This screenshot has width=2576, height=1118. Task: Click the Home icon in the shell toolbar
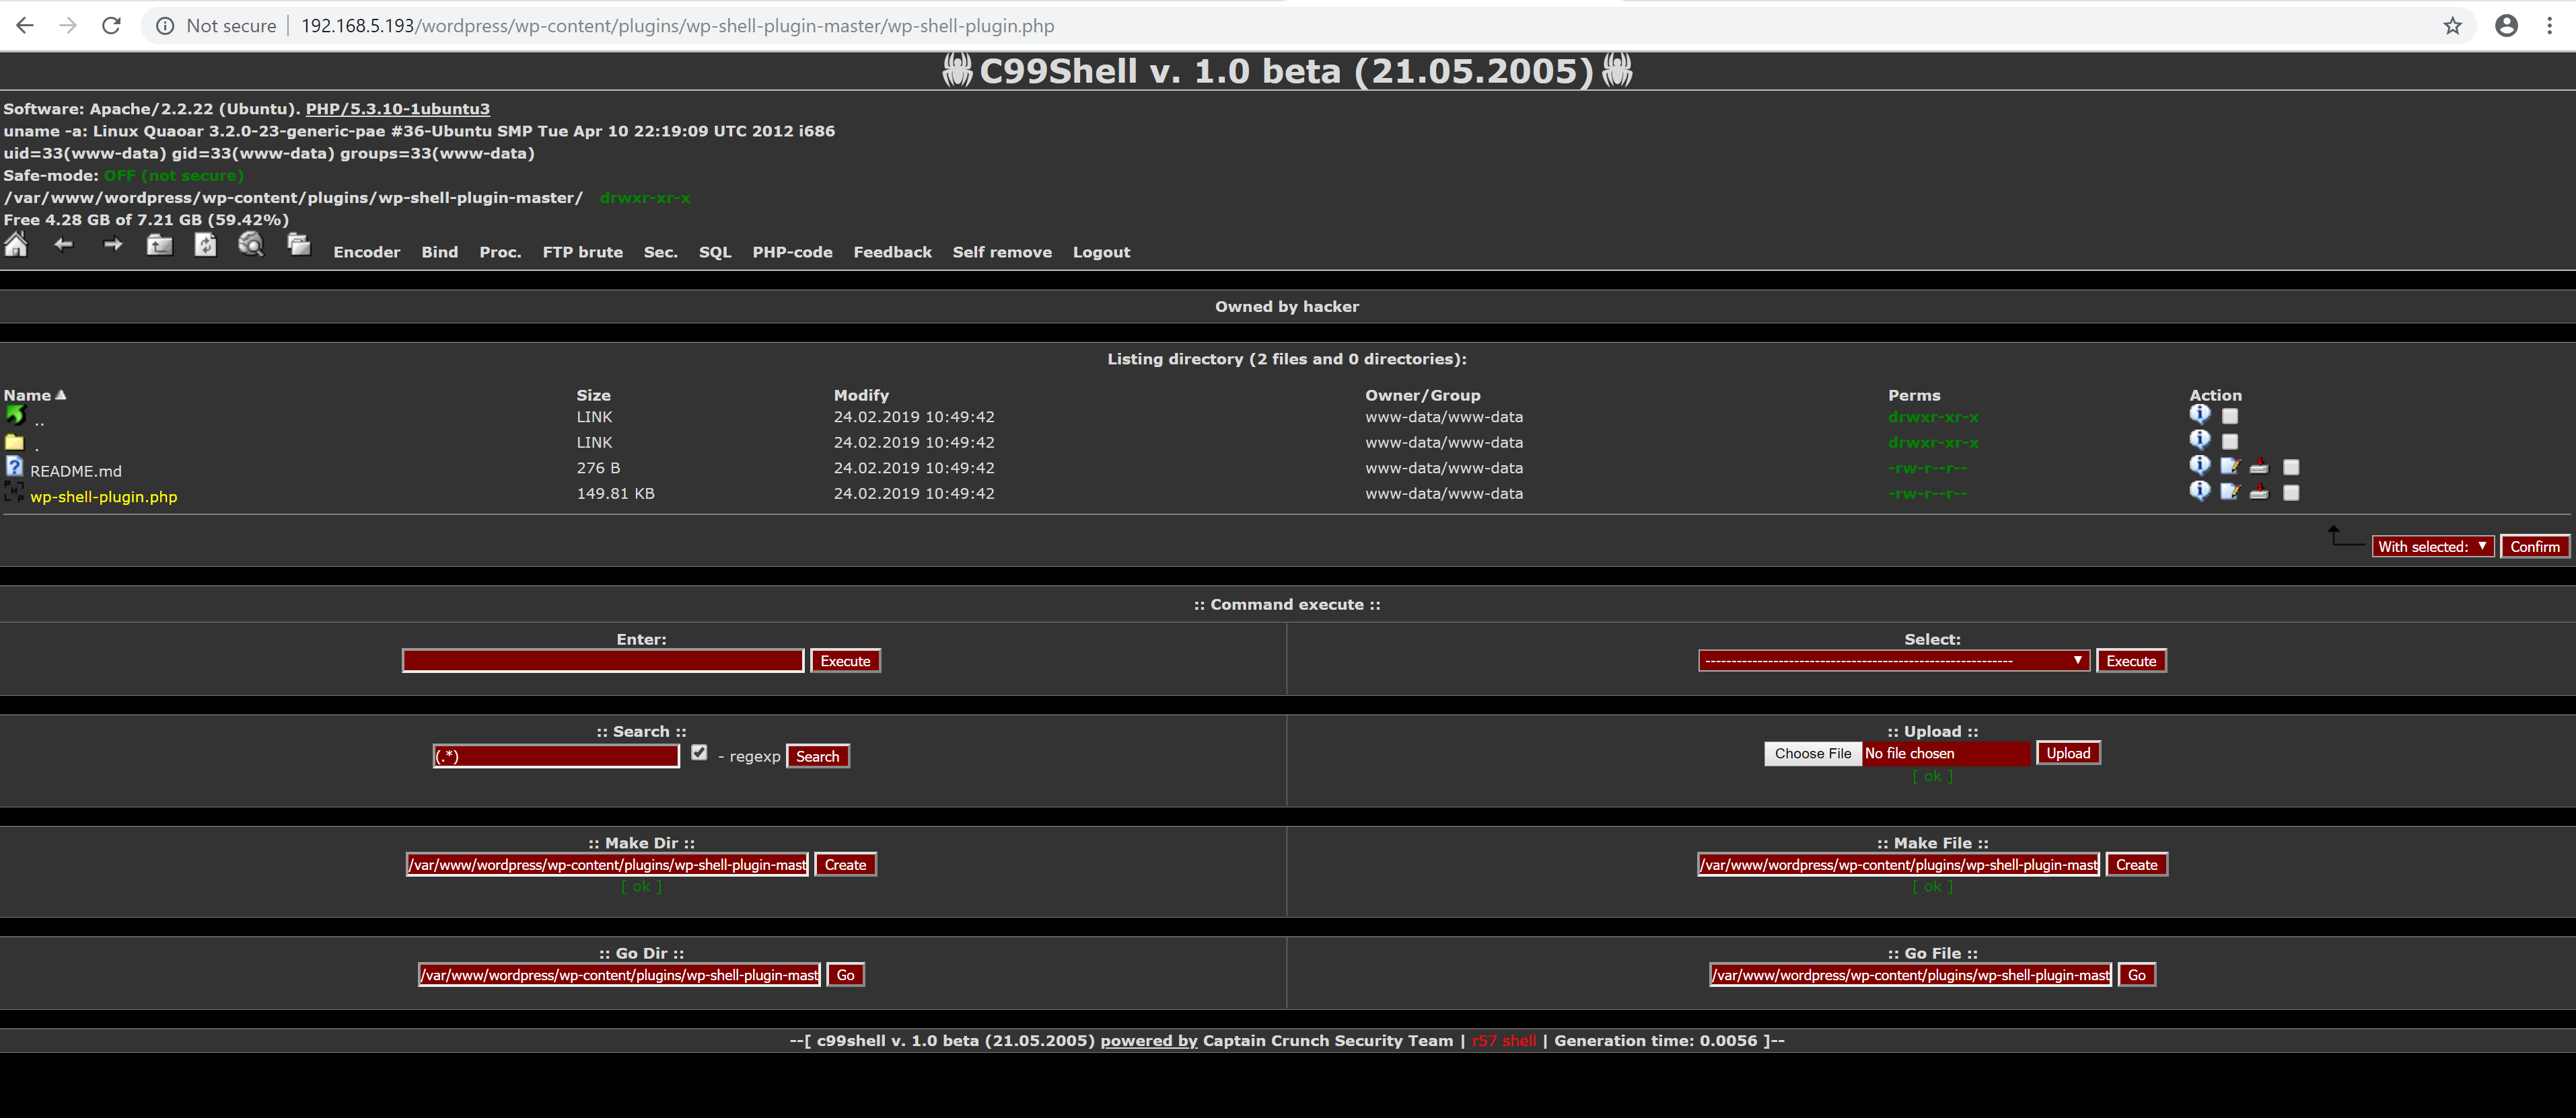16,245
